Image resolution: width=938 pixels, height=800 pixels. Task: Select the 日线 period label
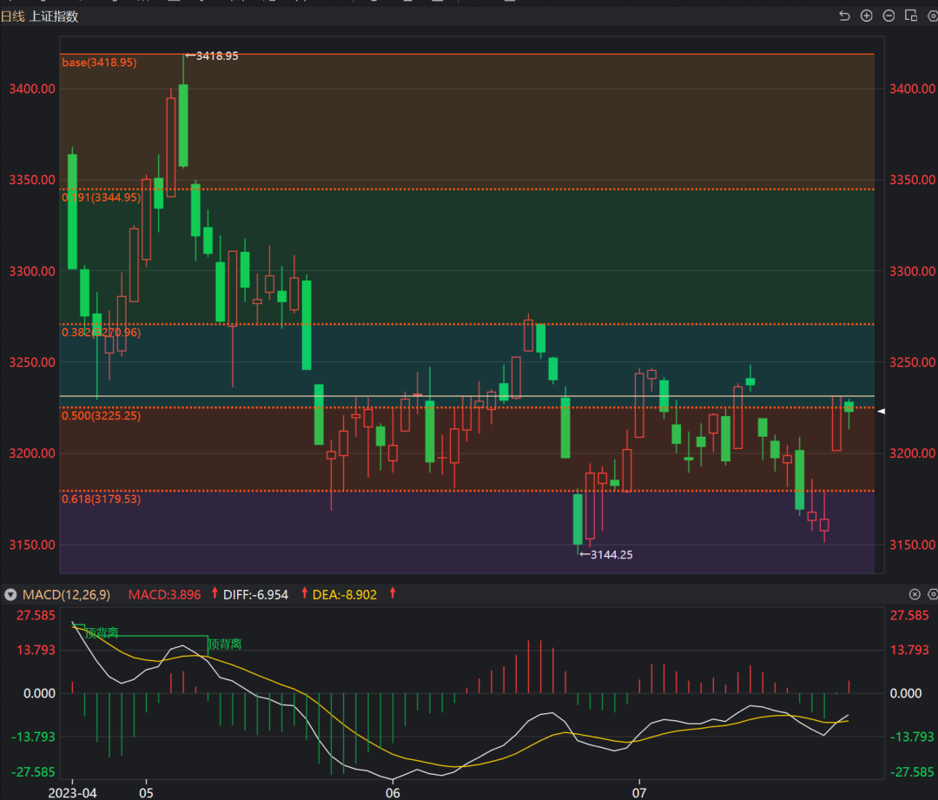(12, 17)
